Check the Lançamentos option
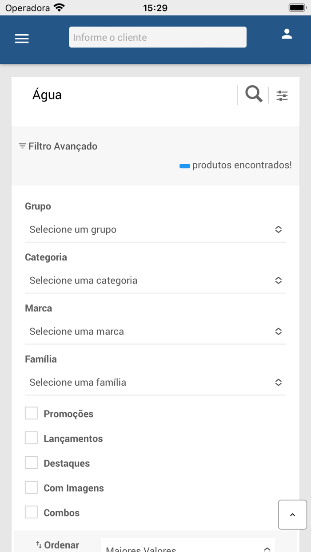The height and width of the screenshot is (552, 311). tap(31, 438)
